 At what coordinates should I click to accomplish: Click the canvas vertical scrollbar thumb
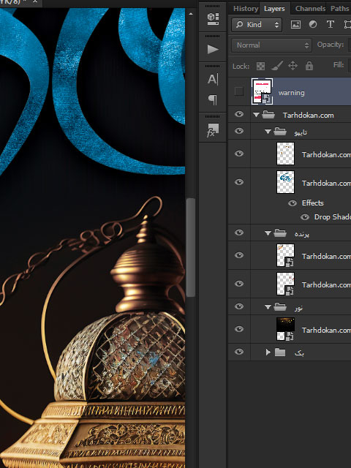pos(191,247)
